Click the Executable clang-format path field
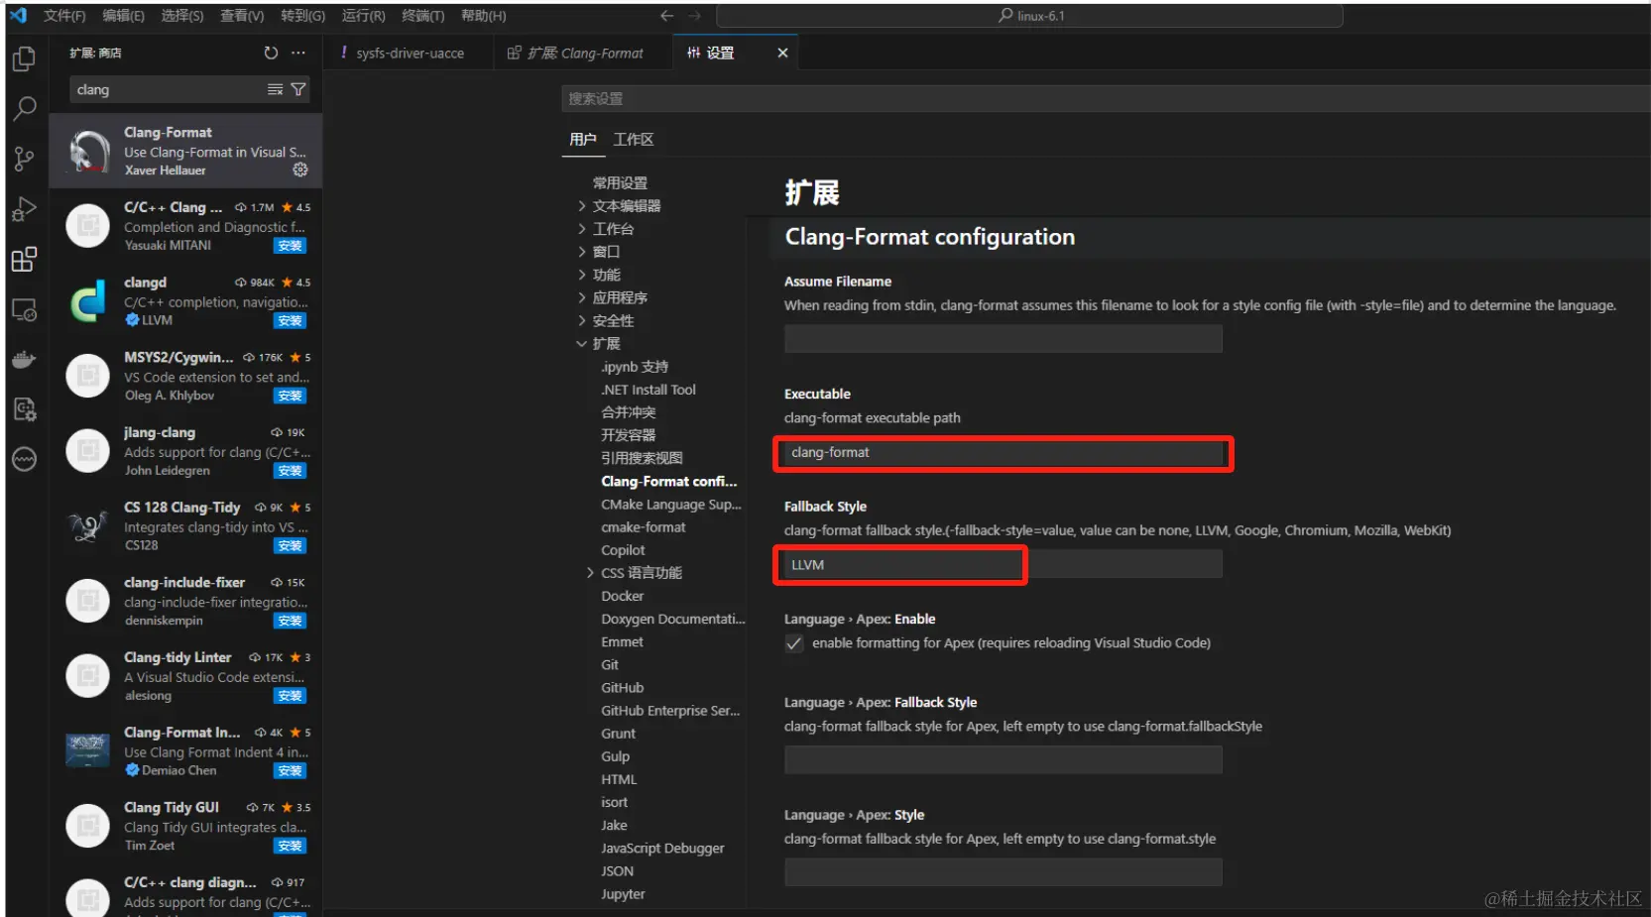 pos(1003,453)
